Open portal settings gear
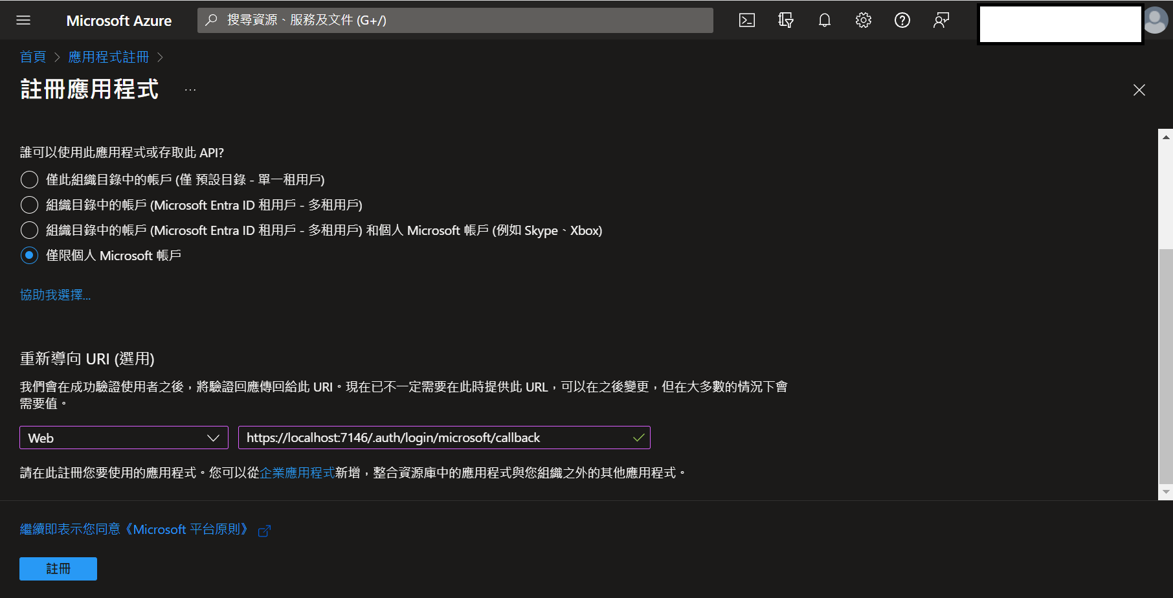 tap(864, 20)
